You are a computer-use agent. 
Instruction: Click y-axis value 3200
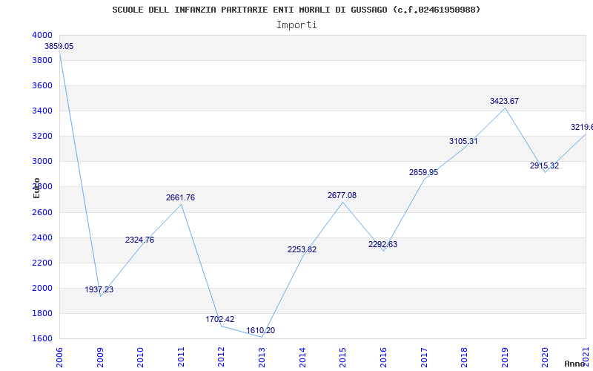coord(44,136)
